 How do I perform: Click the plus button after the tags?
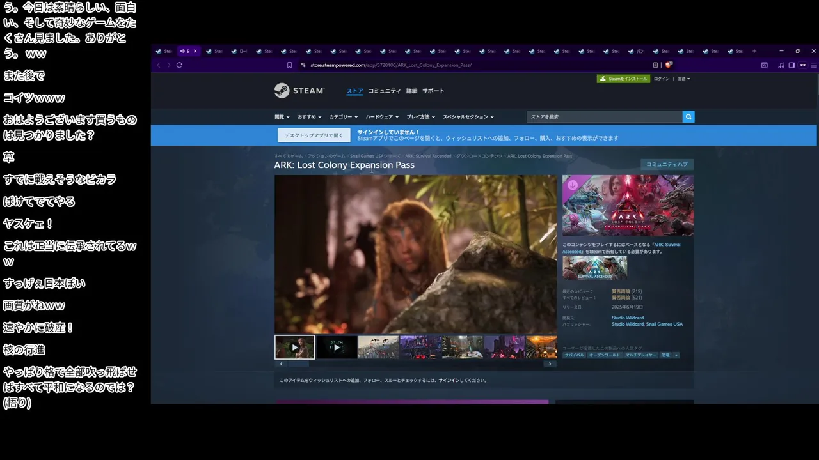coord(676,355)
